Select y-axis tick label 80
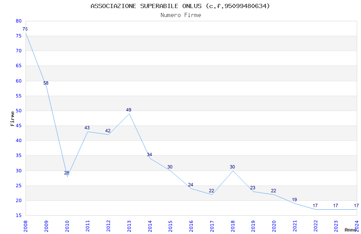The width and height of the screenshot is (361, 234). 19,21
